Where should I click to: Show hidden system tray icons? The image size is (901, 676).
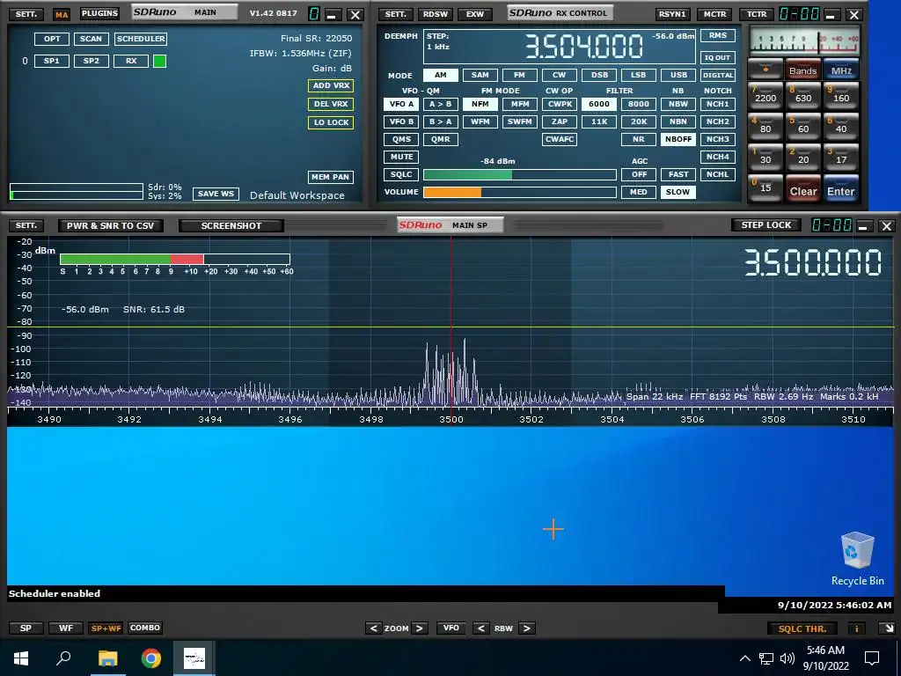click(744, 658)
